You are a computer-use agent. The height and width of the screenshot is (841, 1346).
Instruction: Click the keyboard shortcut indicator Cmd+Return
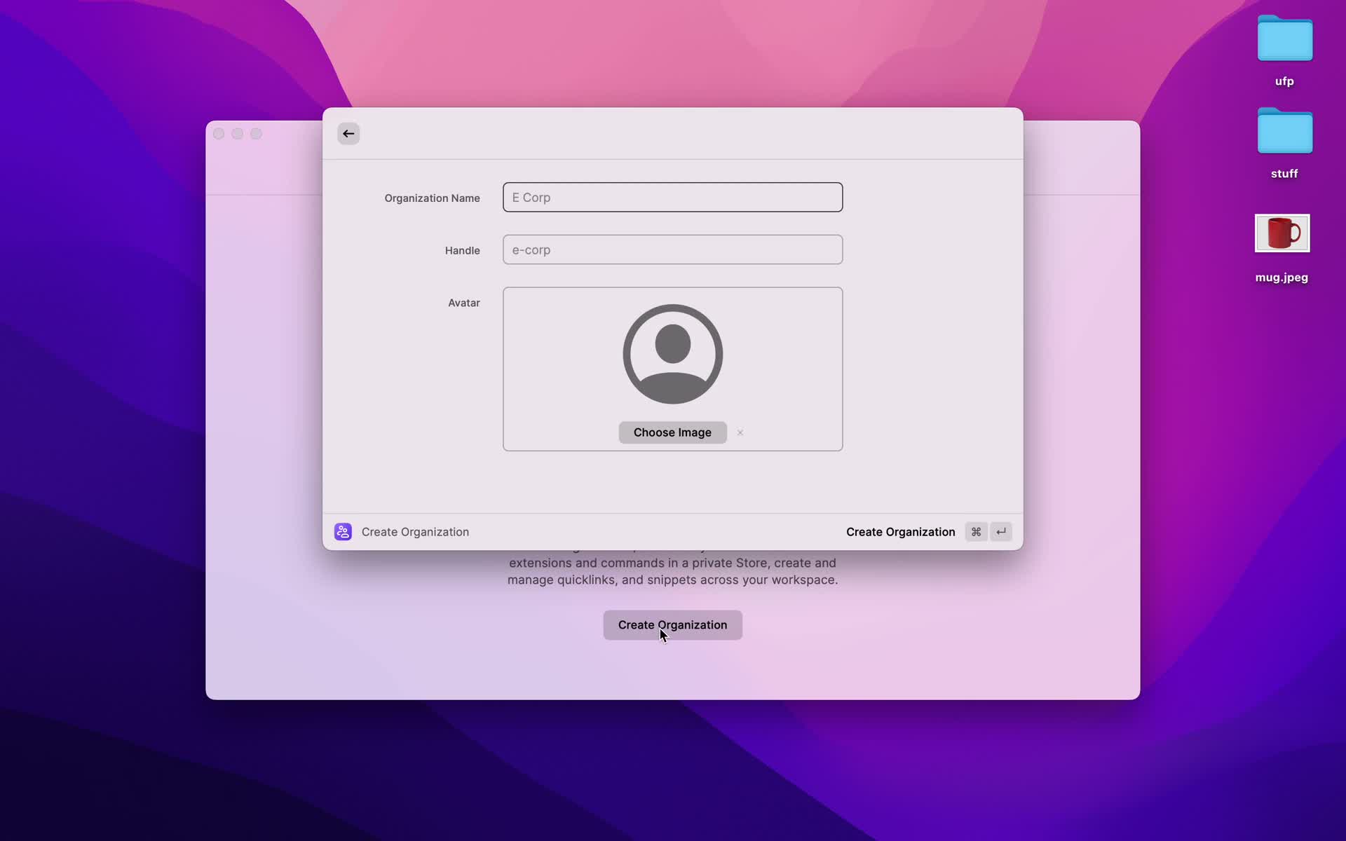(x=988, y=531)
